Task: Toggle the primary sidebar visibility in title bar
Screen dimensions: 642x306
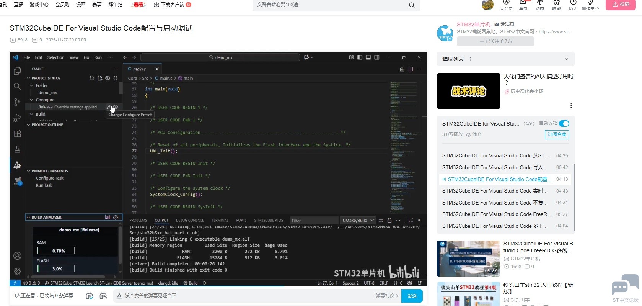Action: (x=360, y=57)
